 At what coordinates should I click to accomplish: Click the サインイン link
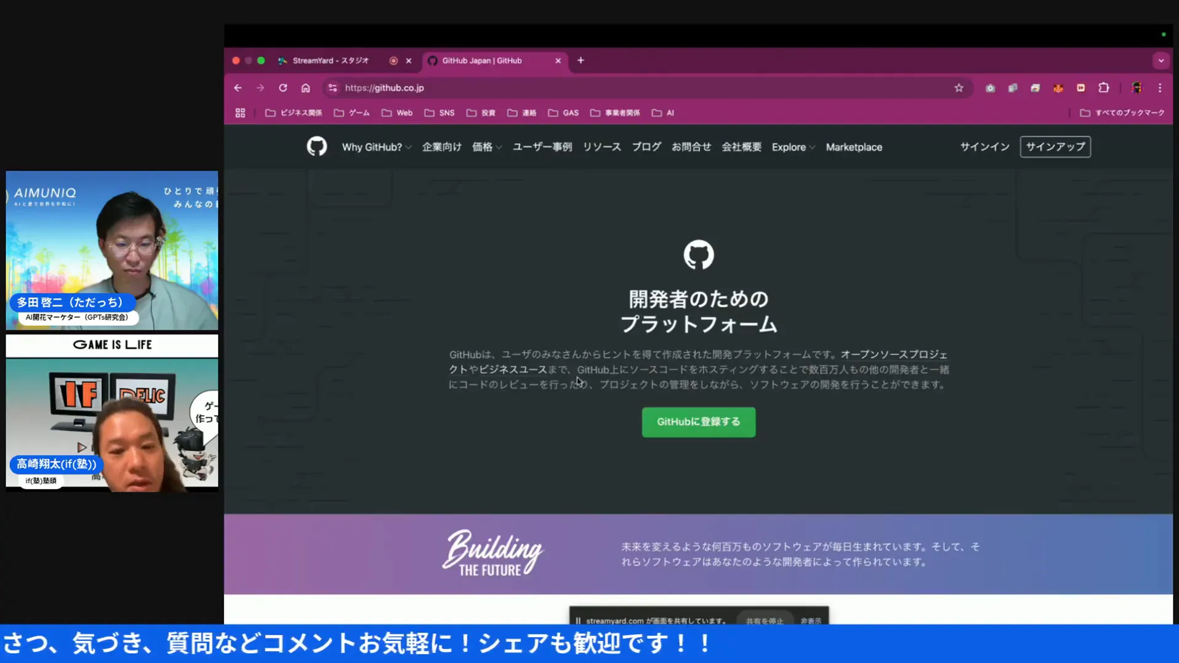point(985,147)
